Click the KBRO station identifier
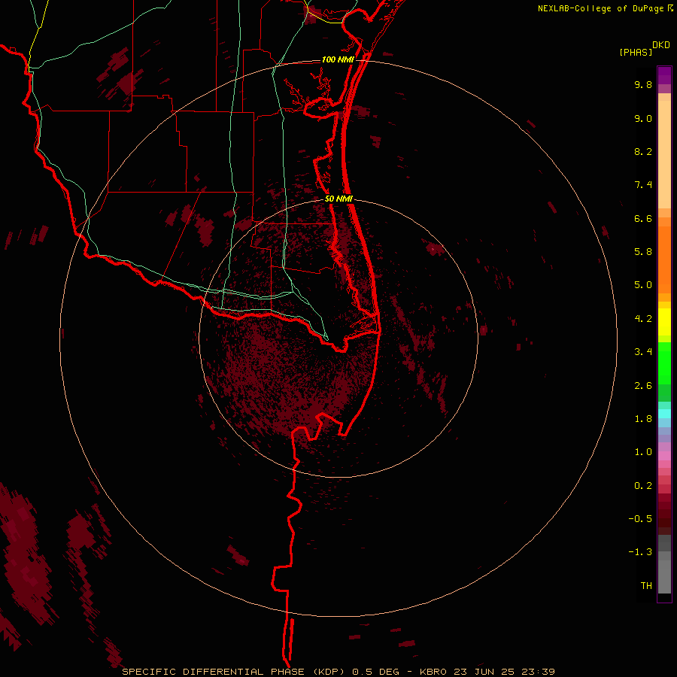Screen dimensions: 677x677 [x=433, y=672]
